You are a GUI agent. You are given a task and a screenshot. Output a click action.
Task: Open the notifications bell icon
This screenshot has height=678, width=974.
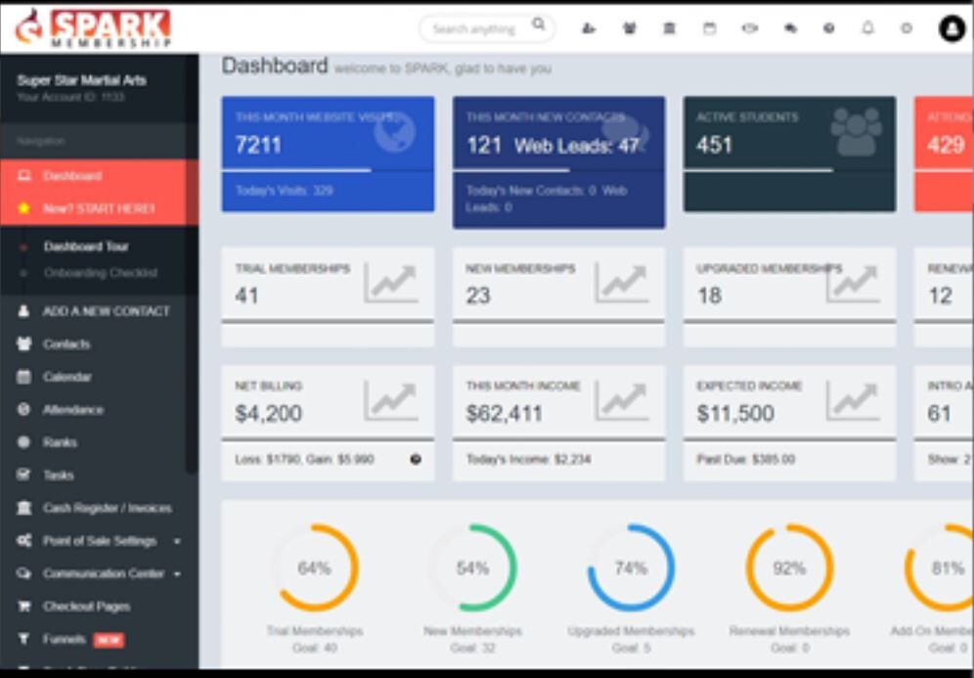click(867, 29)
